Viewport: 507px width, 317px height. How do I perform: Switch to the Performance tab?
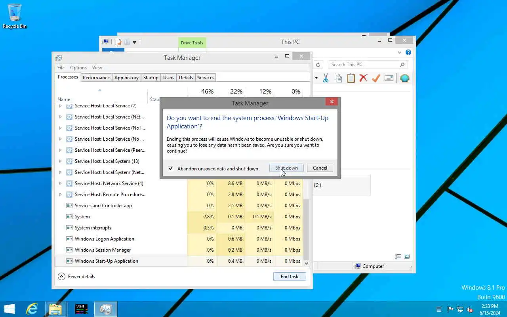(x=96, y=78)
